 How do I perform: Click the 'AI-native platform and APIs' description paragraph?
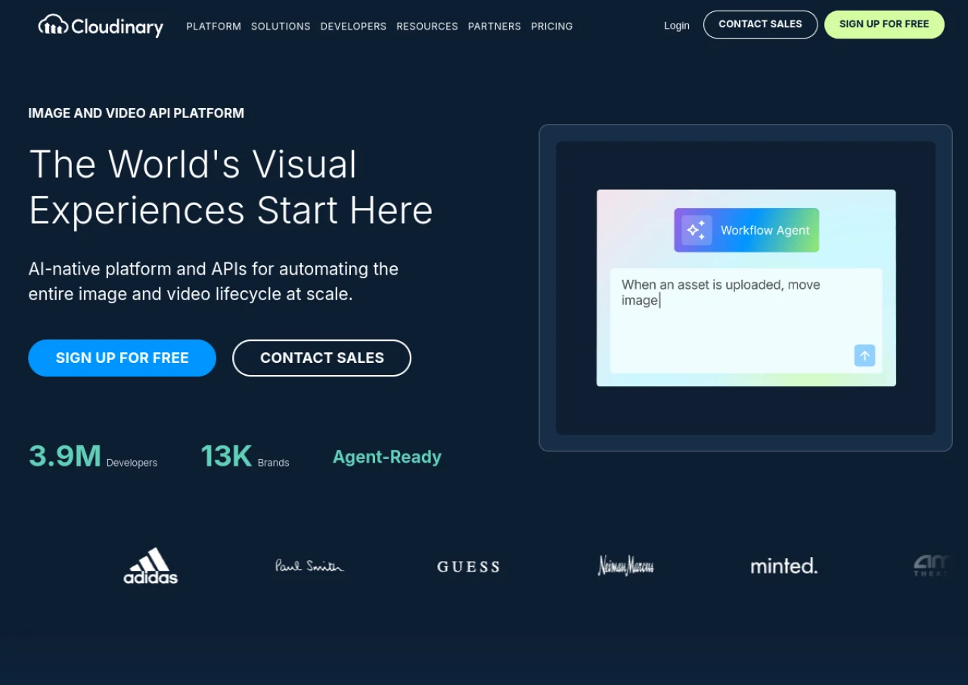pyautogui.click(x=213, y=281)
